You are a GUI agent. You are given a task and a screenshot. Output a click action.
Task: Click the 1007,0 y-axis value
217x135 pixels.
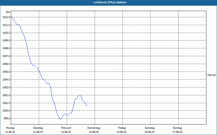[x=6, y=56]
